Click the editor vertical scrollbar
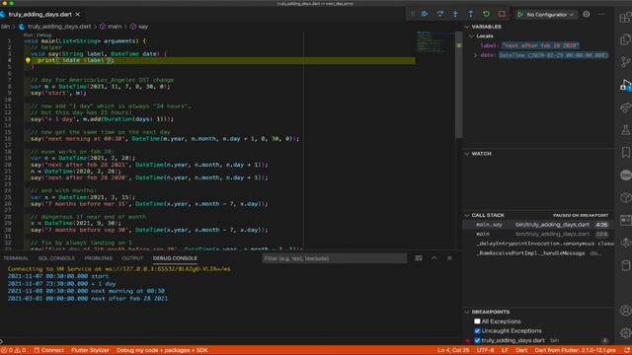 458,85
